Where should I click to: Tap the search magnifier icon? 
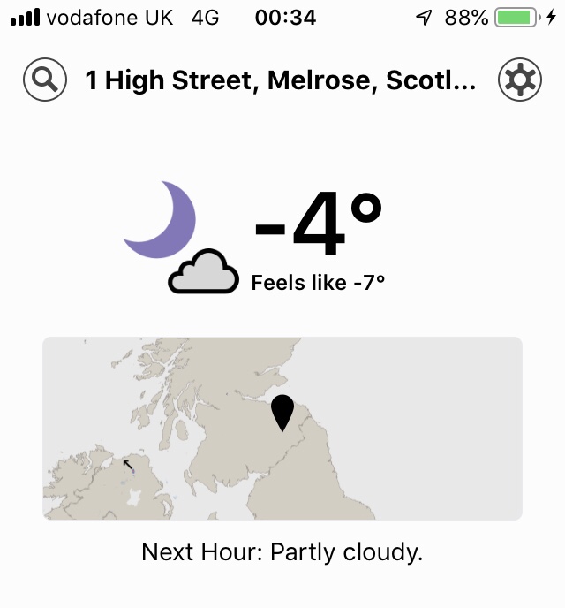45,81
